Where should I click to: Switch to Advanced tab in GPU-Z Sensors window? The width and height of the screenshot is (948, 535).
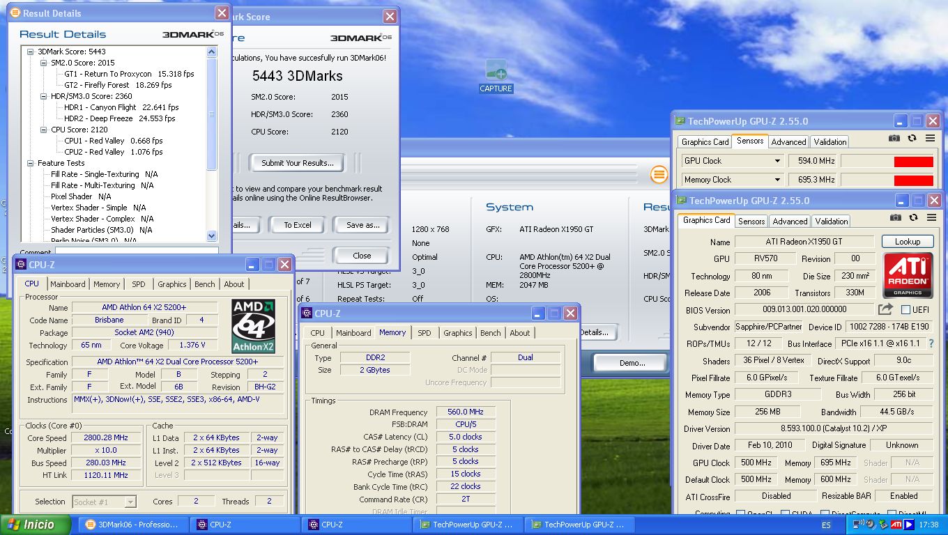coord(788,141)
